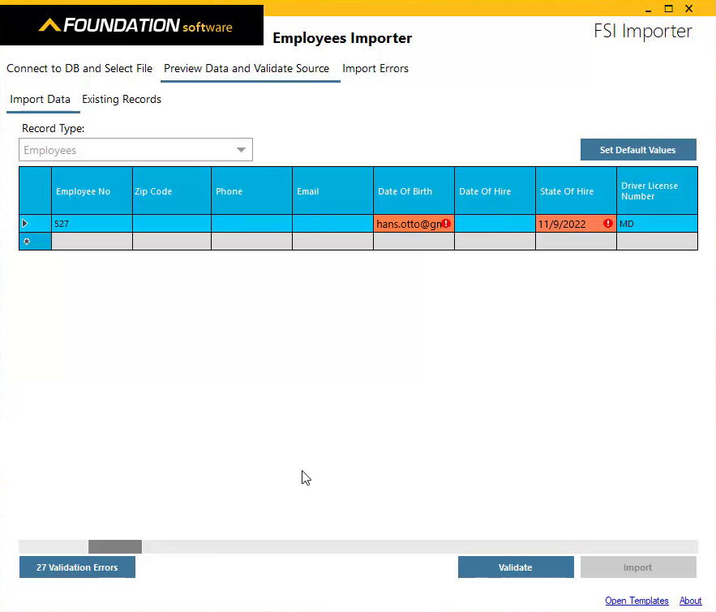Switch to Existing Records subtab
The width and height of the screenshot is (716, 612).
pyautogui.click(x=122, y=100)
